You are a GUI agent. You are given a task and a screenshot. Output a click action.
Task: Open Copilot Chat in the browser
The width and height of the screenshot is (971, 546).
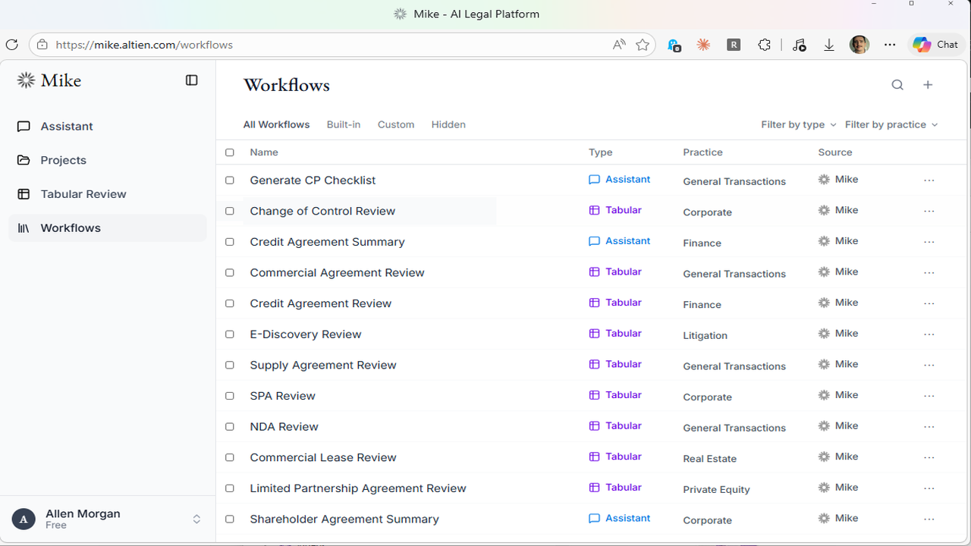tap(935, 45)
